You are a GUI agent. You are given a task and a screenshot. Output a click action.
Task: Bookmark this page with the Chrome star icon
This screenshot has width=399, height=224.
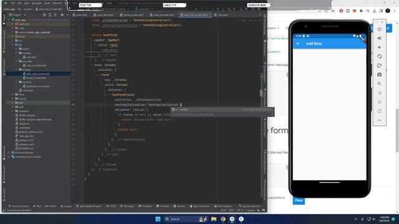tap(333, 11)
